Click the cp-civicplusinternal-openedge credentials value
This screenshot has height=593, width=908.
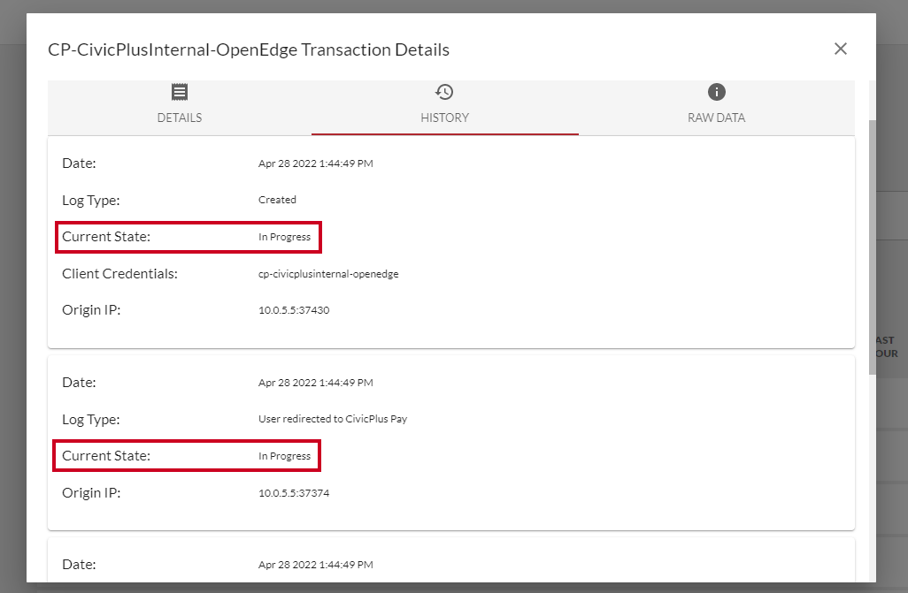coord(328,274)
